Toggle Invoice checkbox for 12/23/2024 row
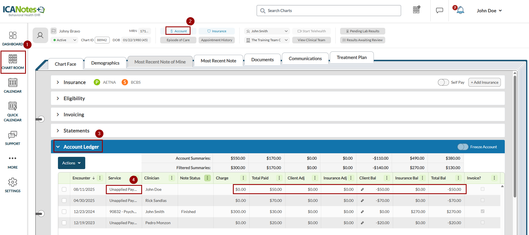 pos(482,211)
